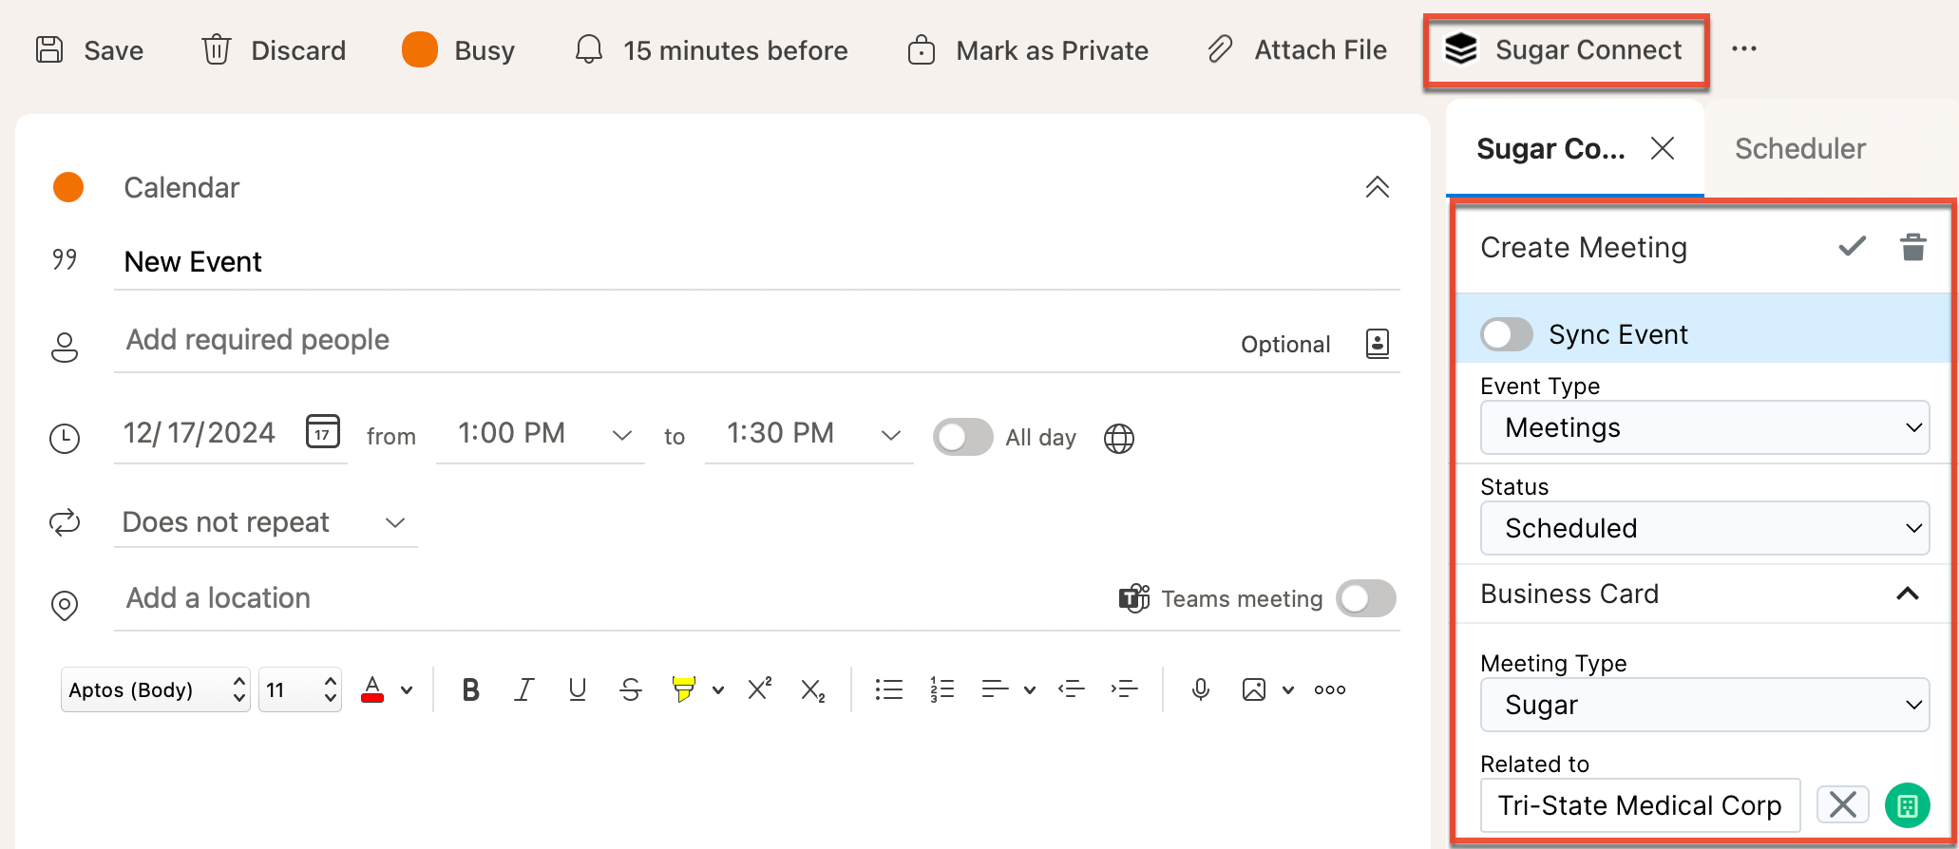Image resolution: width=1959 pixels, height=849 pixels.
Task: Open the Status Scheduled dropdown
Action: pyautogui.click(x=1704, y=528)
